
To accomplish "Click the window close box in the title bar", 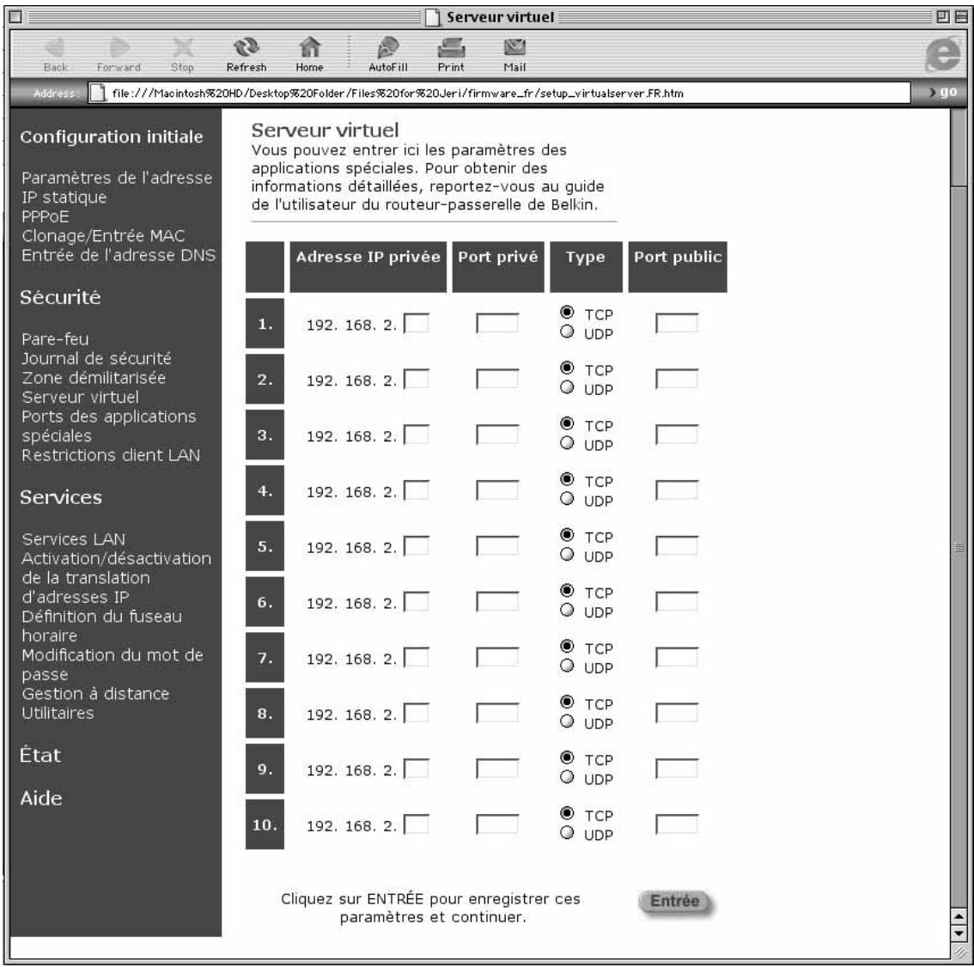I will 15,17.
